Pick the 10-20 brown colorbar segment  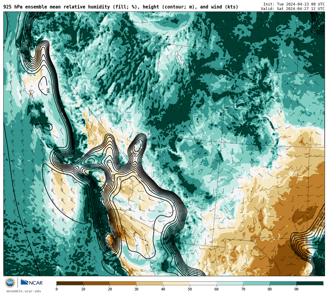point(97,283)
